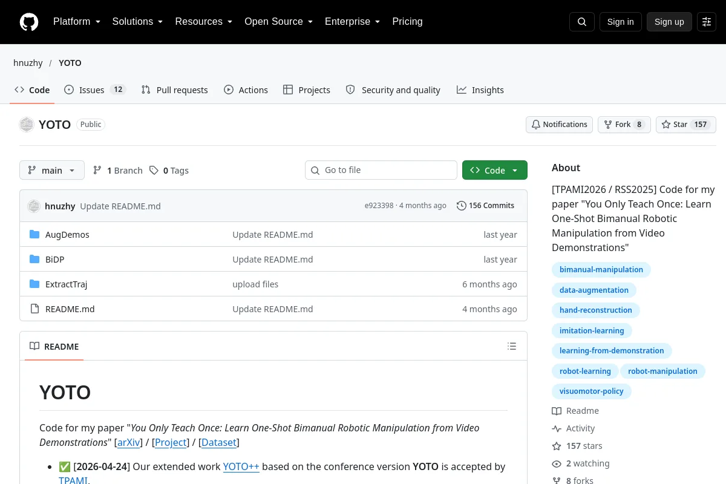Click the visuomotor-policy topic tag
The width and height of the screenshot is (726, 484).
coord(592,391)
